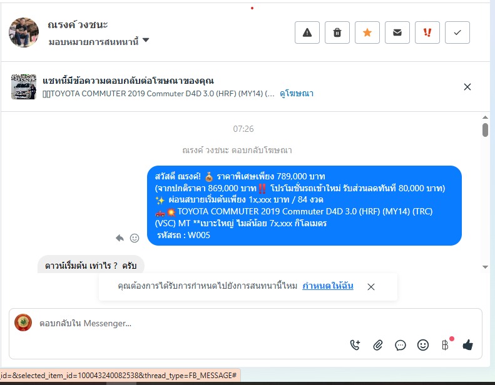The image size is (495, 385).
Task: Click the กำหนดให้ฉัน assign-to-me link
Action: pos(328,286)
